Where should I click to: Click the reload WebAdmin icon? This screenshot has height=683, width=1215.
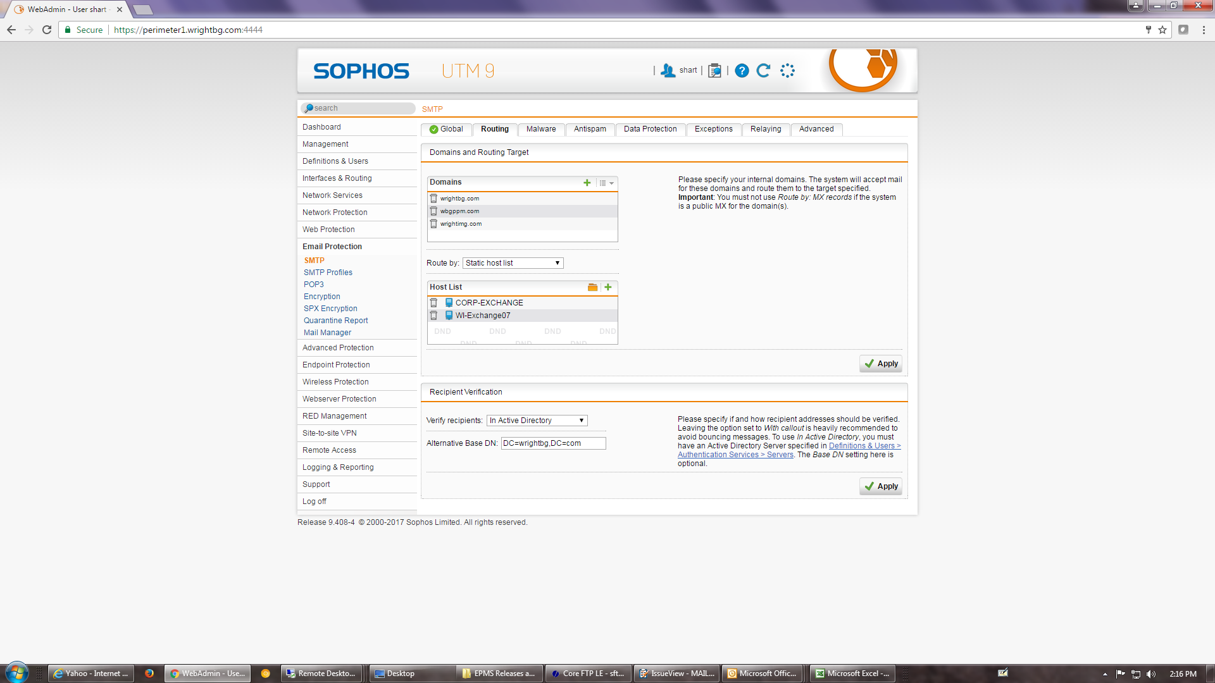[x=764, y=71]
